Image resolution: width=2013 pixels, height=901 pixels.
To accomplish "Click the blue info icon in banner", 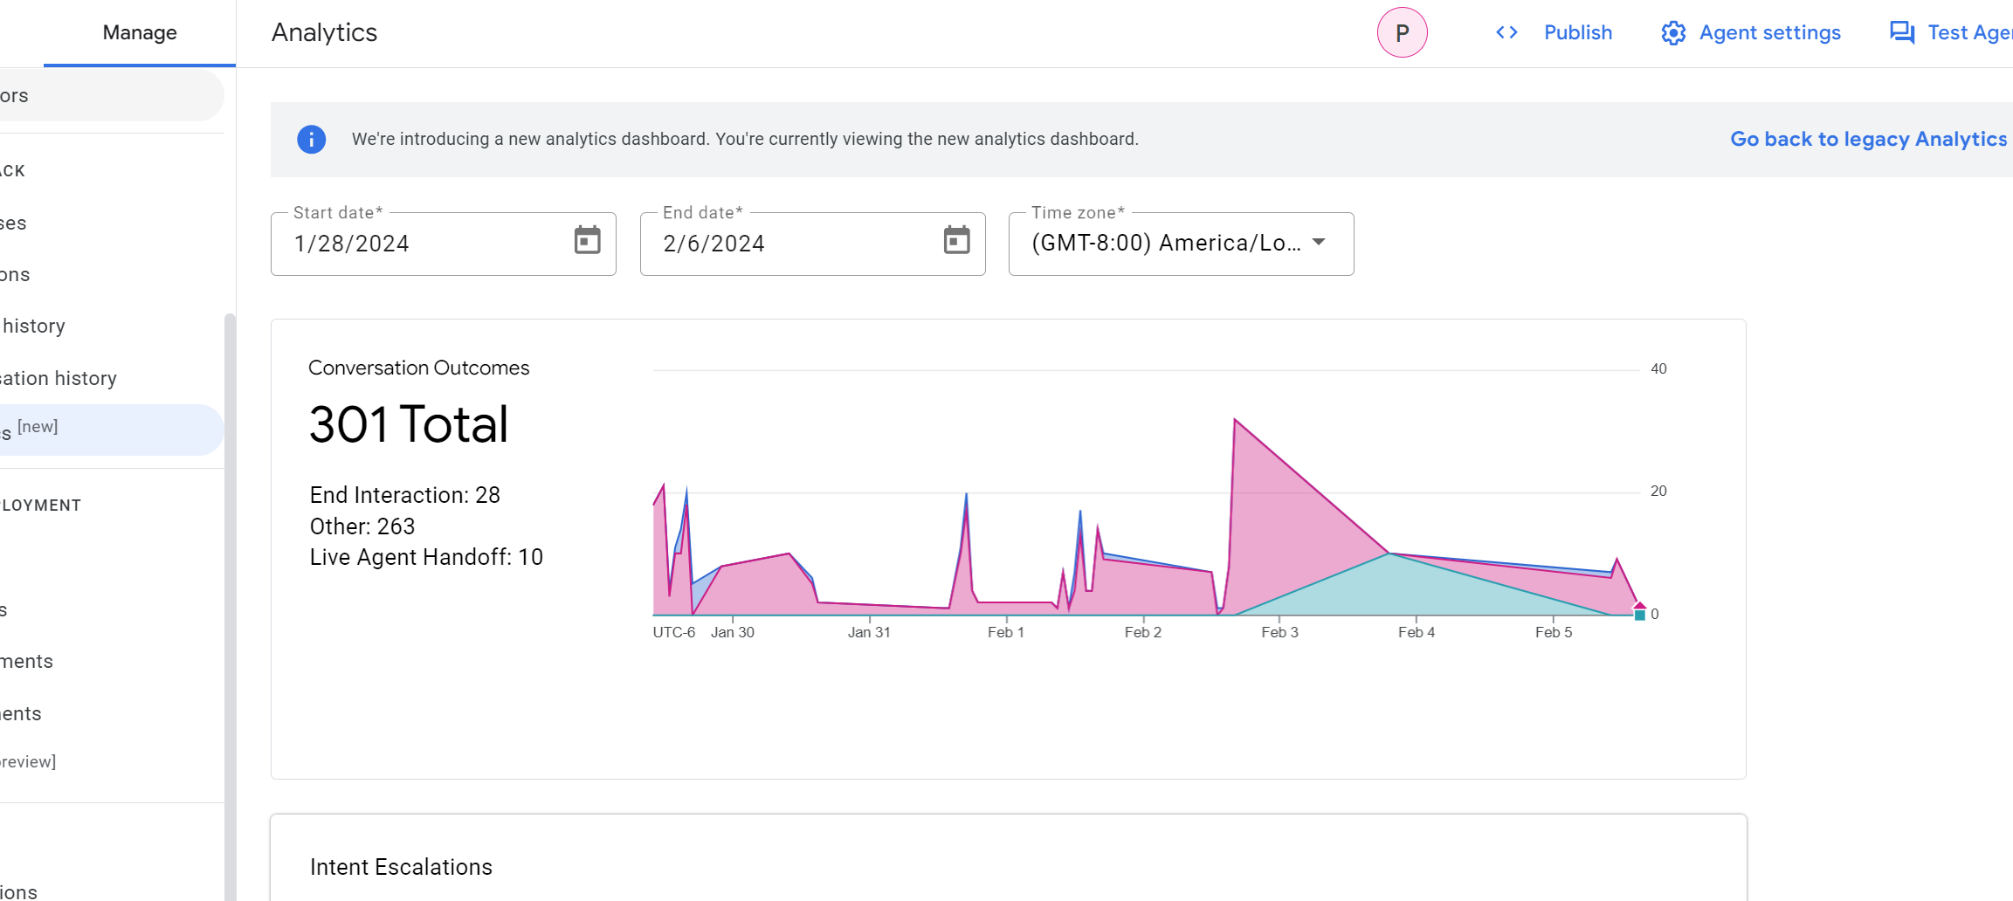I will pyautogui.click(x=311, y=140).
